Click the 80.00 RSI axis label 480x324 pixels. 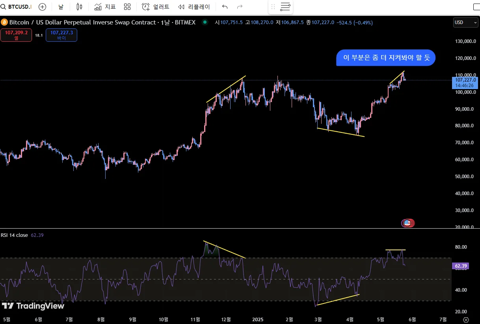pyautogui.click(x=461, y=247)
